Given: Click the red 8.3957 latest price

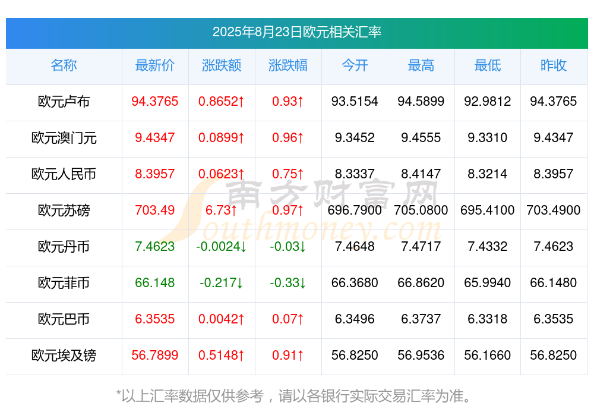Looking at the screenshot, I should (154, 174).
